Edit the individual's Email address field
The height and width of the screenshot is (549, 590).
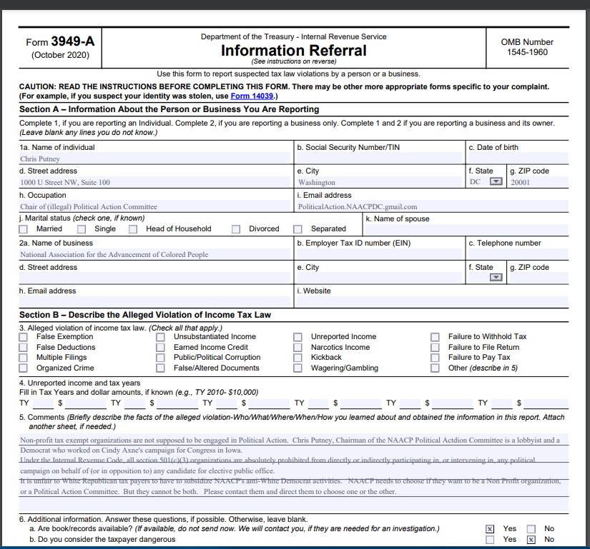coord(433,206)
